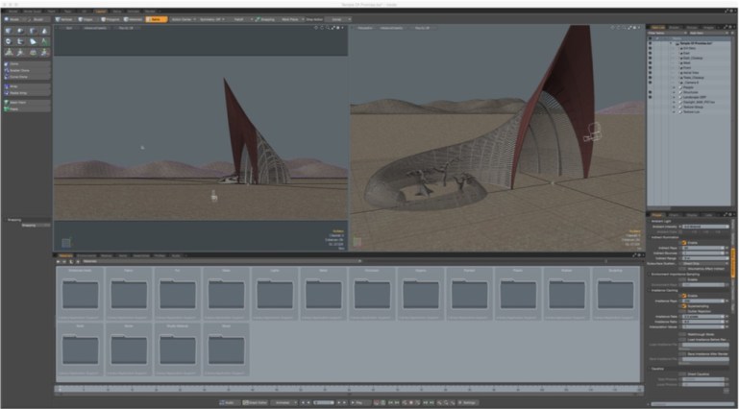Click the Radial Array tool button
Screen dimensions: 739x409
pos(27,93)
